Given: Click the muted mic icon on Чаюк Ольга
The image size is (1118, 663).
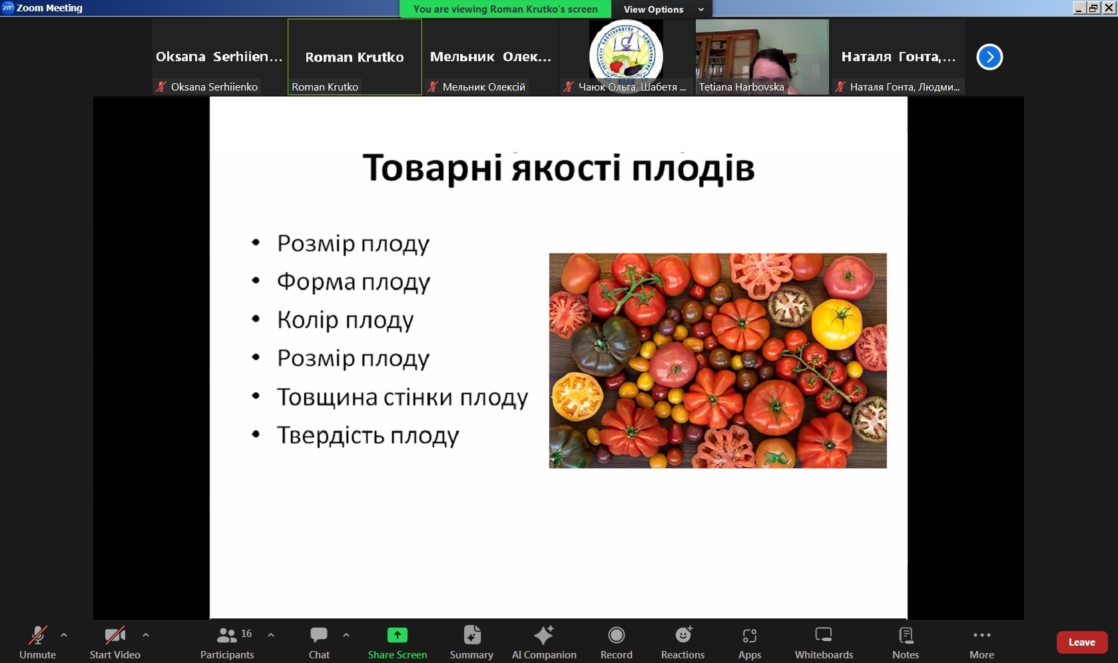Looking at the screenshot, I should 569,87.
